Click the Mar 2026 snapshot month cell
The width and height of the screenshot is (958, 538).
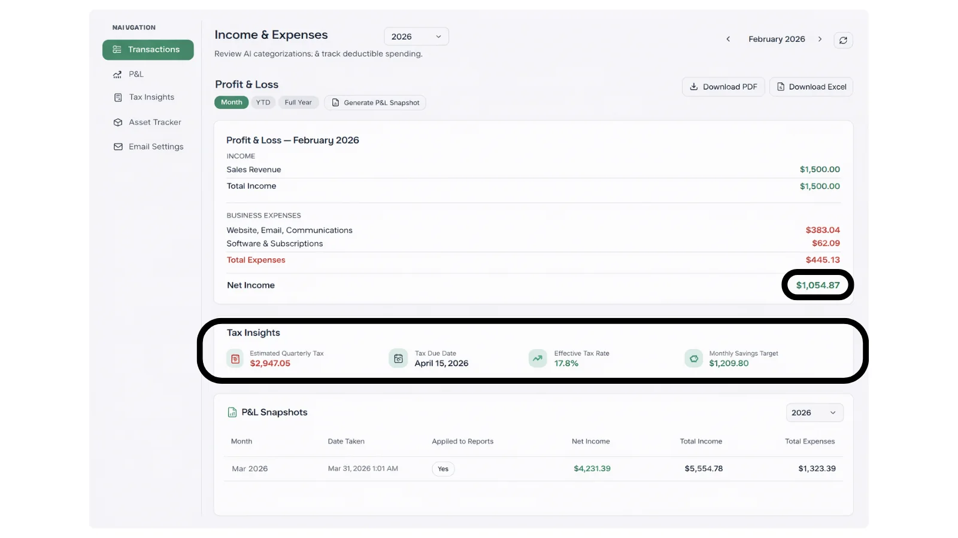point(250,469)
